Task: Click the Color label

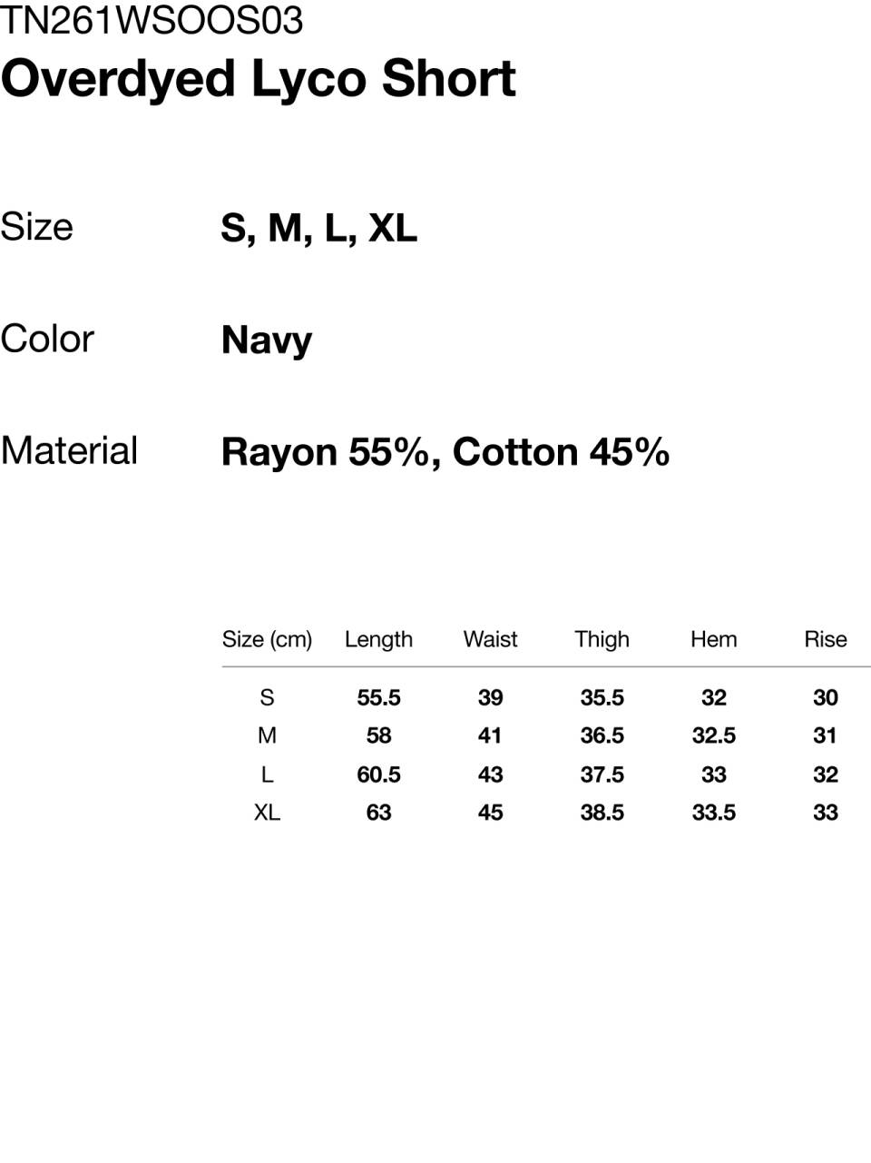Action: (x=47, y=339)
